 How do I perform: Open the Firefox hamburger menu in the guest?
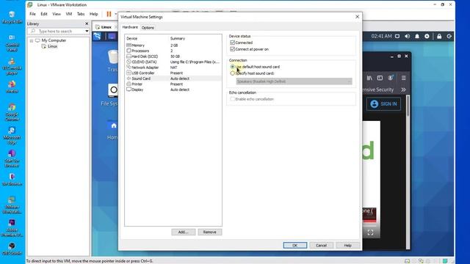pyautogui.click(x=403, y=78)
